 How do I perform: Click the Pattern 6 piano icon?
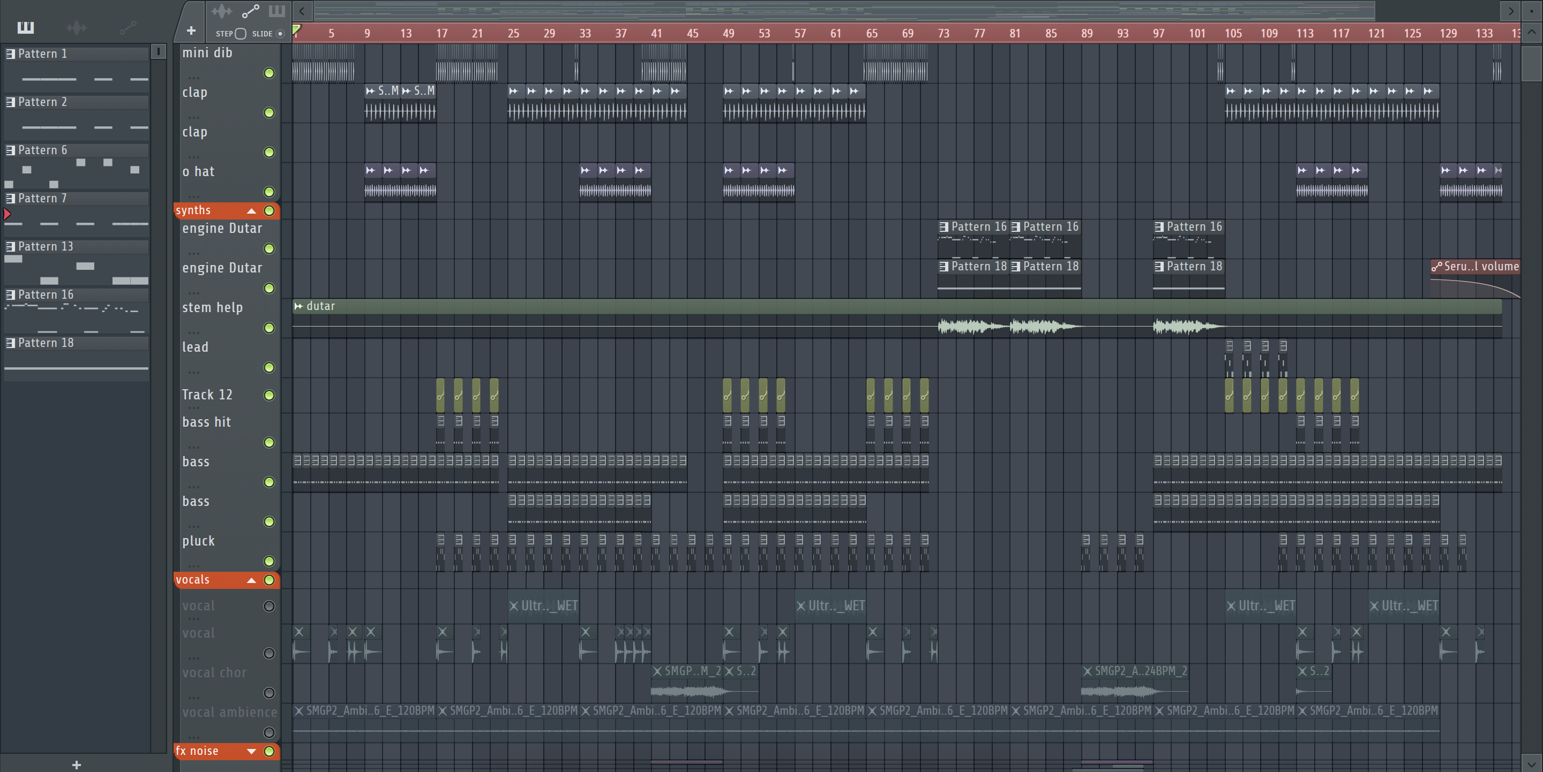click(10, 150)
